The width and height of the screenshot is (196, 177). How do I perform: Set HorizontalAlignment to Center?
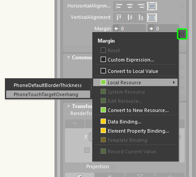[130, 6]
